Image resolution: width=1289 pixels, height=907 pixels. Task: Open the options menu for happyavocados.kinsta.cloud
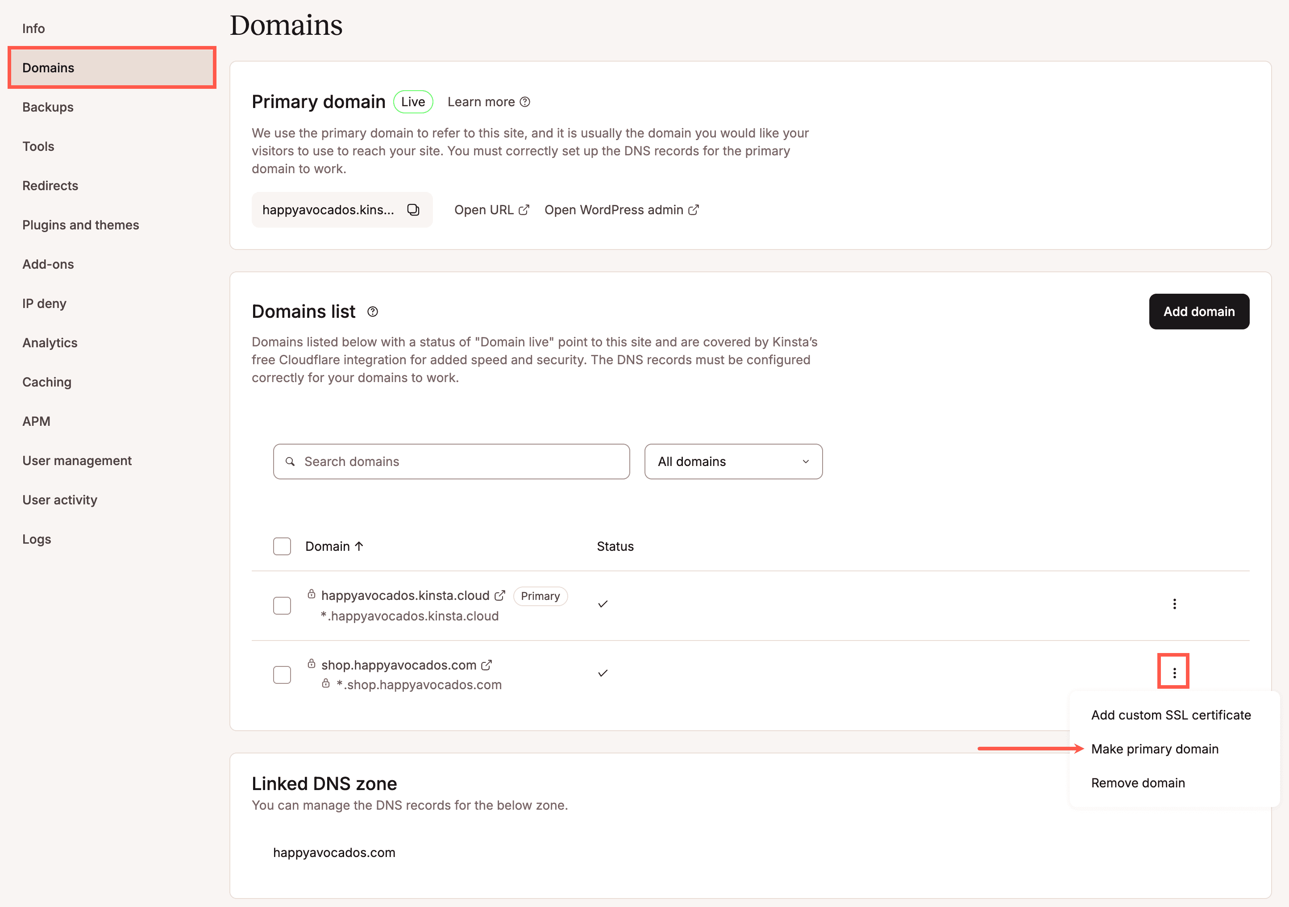pos(1174,604)
